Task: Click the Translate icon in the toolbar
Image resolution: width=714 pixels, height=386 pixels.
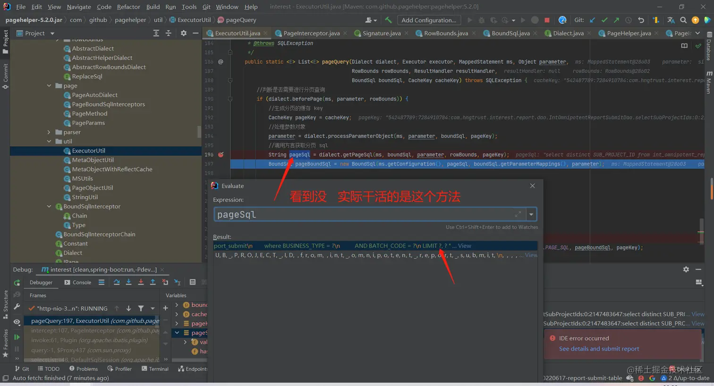Action: [x=671, y=20]
